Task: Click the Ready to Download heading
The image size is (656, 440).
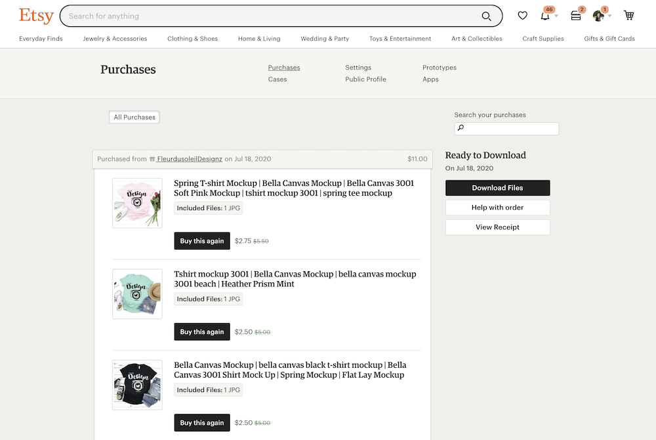Action: point(485,156)
